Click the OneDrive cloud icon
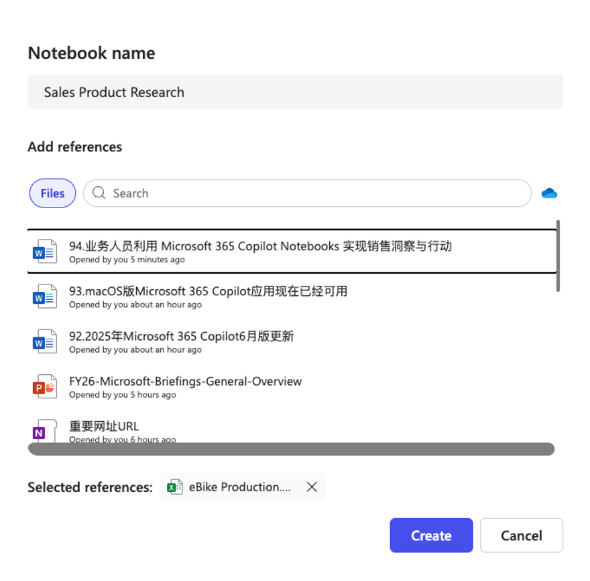The height and width of the screenshot is (581, 590). tap(549, 193)
